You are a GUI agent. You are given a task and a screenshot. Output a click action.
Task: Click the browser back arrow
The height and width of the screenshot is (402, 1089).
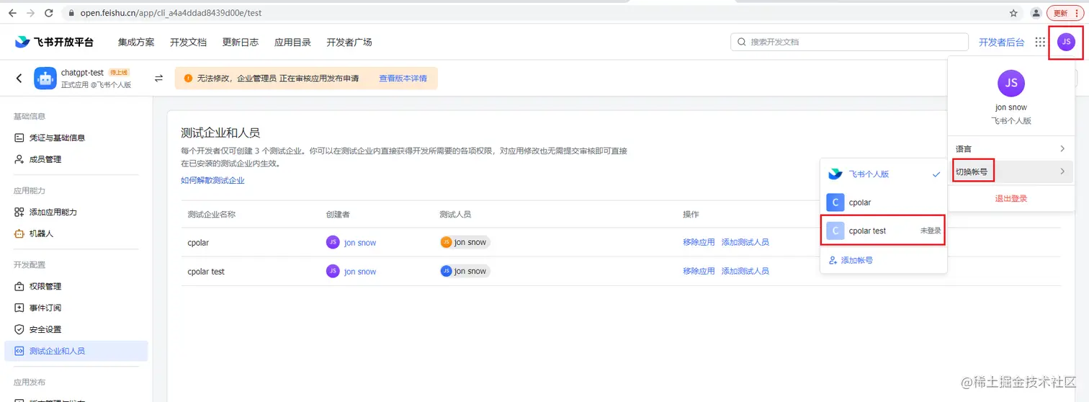pyautogui.click(x=12, y=13)
